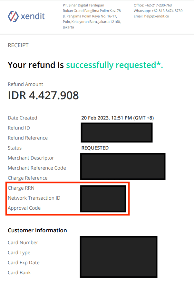Viewport: 194px width, 282px height.
Task: Click the Xendit logo icon
Action: click(13, 16)
